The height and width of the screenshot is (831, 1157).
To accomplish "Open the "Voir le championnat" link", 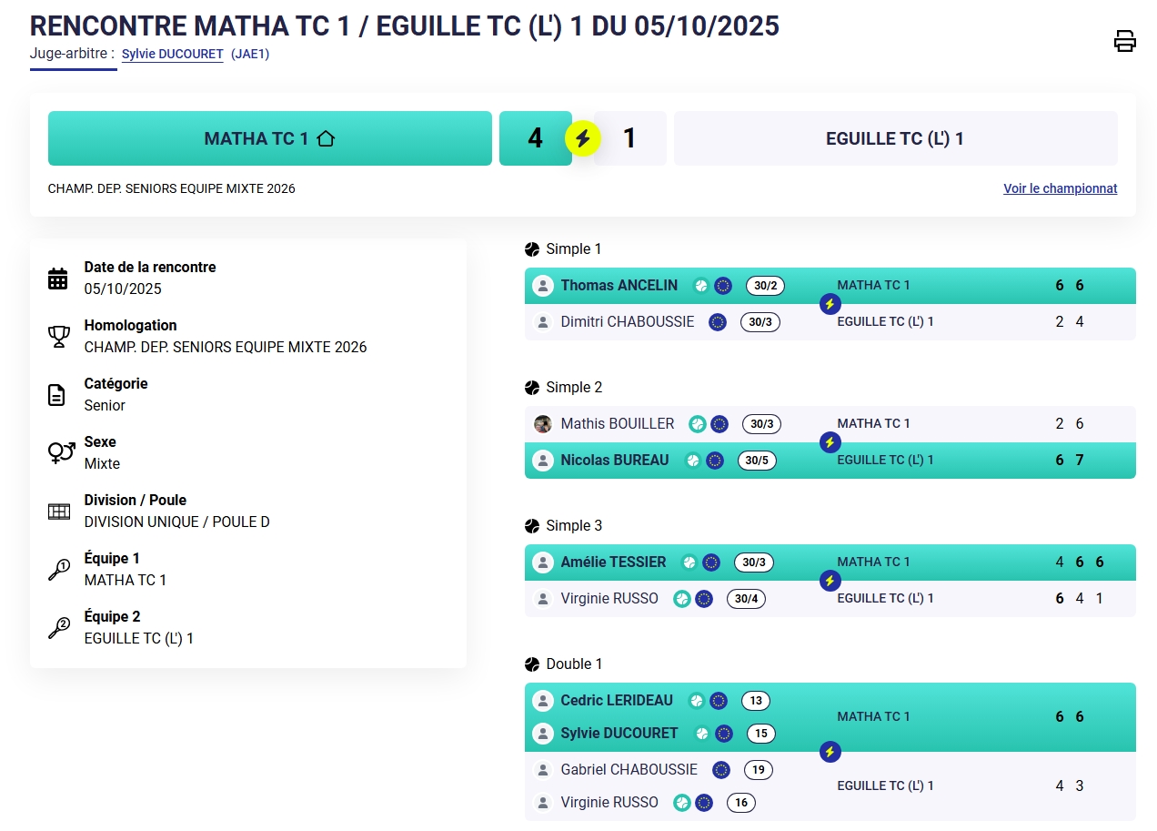I will click(1060, 189).
